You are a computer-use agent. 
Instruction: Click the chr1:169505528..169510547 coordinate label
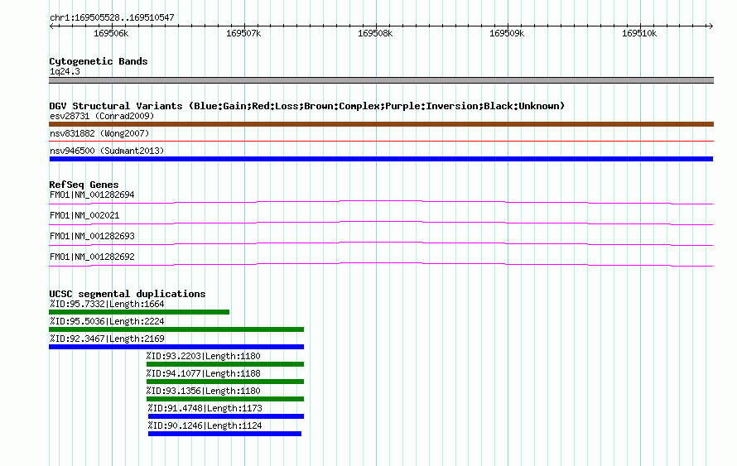coord(112,17)
